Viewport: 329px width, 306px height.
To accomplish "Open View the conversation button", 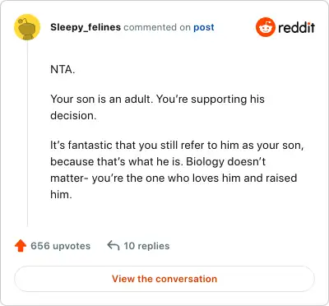I will point(164,279).
